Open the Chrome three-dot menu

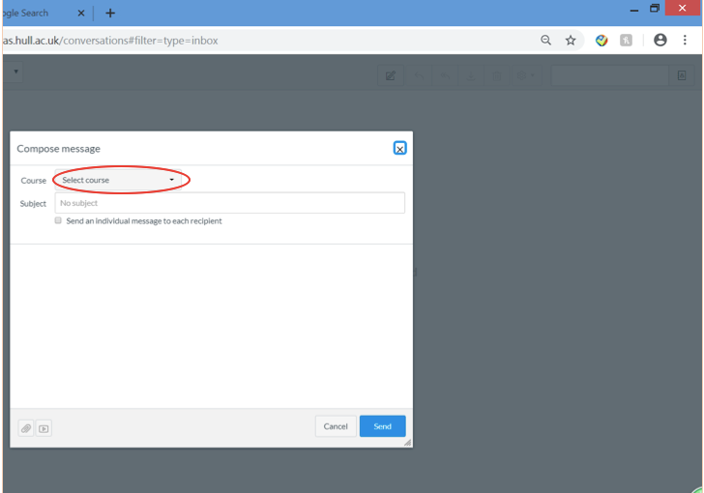(x=685, y=40)
